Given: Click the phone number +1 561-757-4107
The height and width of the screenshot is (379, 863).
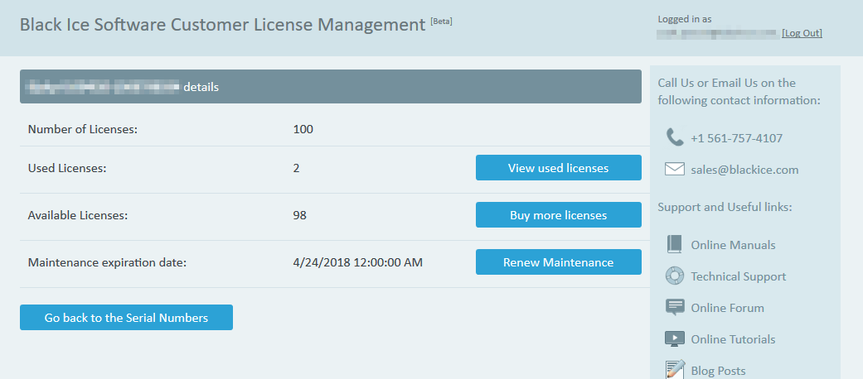Looking at the screenshot, I should pos(737,138).
